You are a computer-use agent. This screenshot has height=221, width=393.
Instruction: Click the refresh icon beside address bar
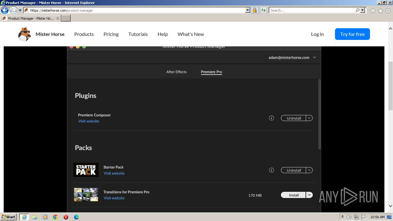[263, 10]
